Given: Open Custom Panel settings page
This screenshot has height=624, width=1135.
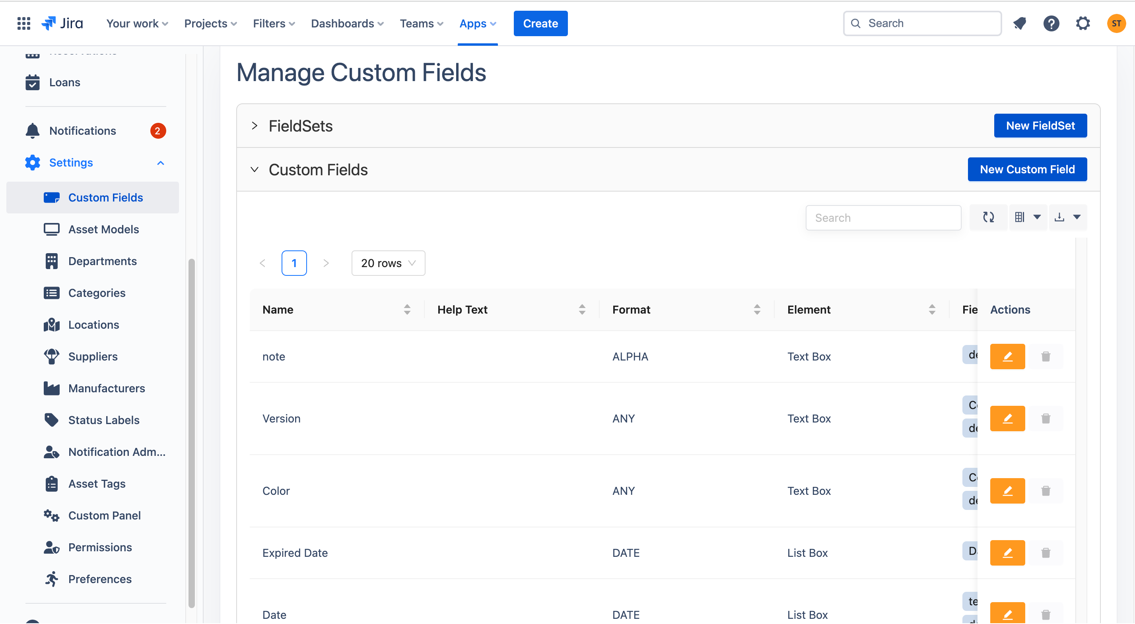Looking at the screenshot, I should tap(93, 515).
